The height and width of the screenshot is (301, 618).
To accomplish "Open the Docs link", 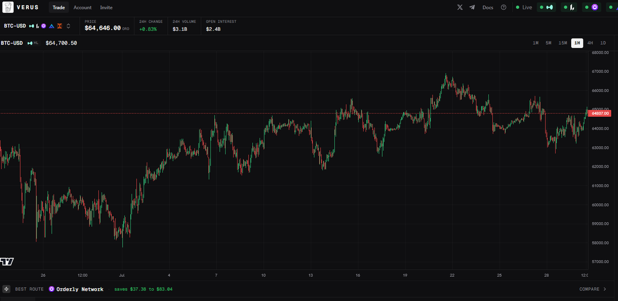I will click(x=488, y=8).
